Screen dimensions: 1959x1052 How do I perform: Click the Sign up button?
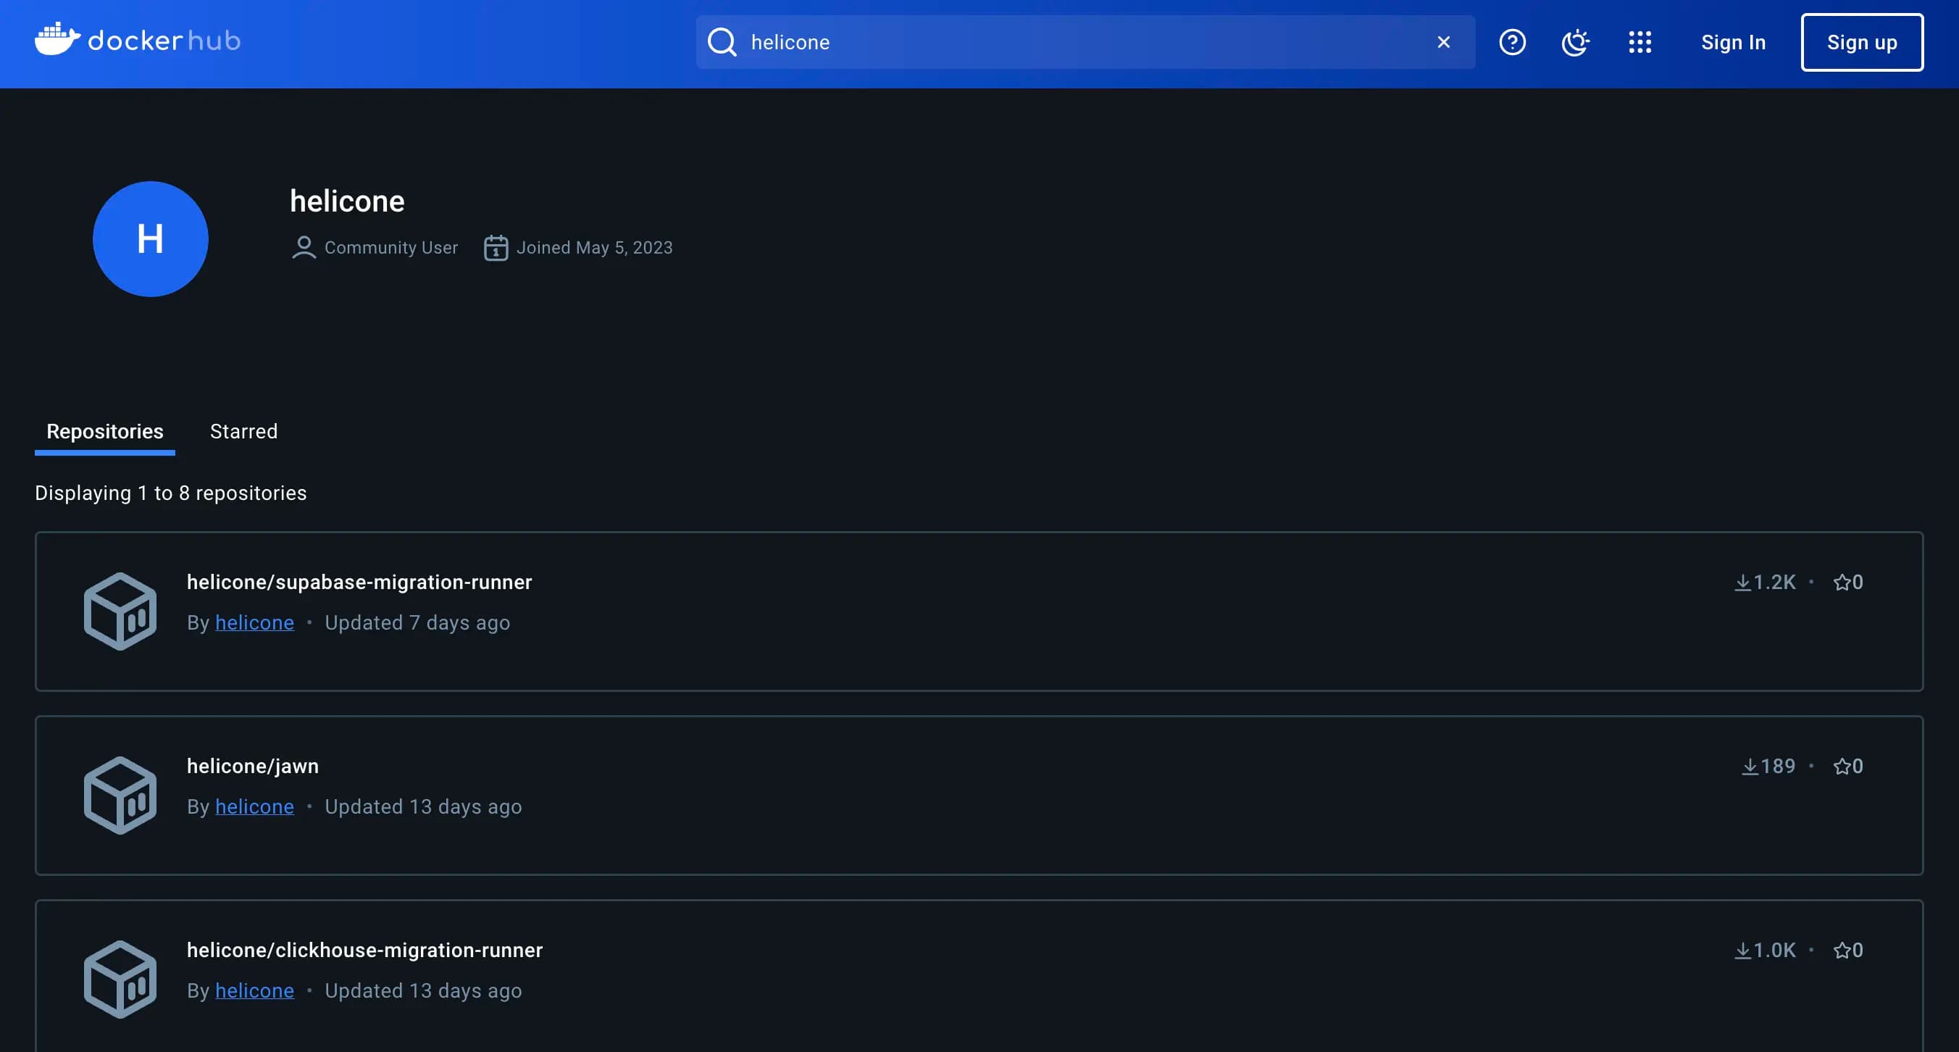coord(1862,42)
